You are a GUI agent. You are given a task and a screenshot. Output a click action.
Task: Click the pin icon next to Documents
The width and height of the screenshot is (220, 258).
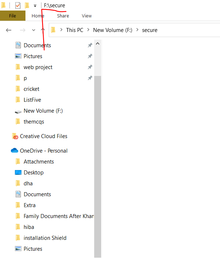point(90,45)
